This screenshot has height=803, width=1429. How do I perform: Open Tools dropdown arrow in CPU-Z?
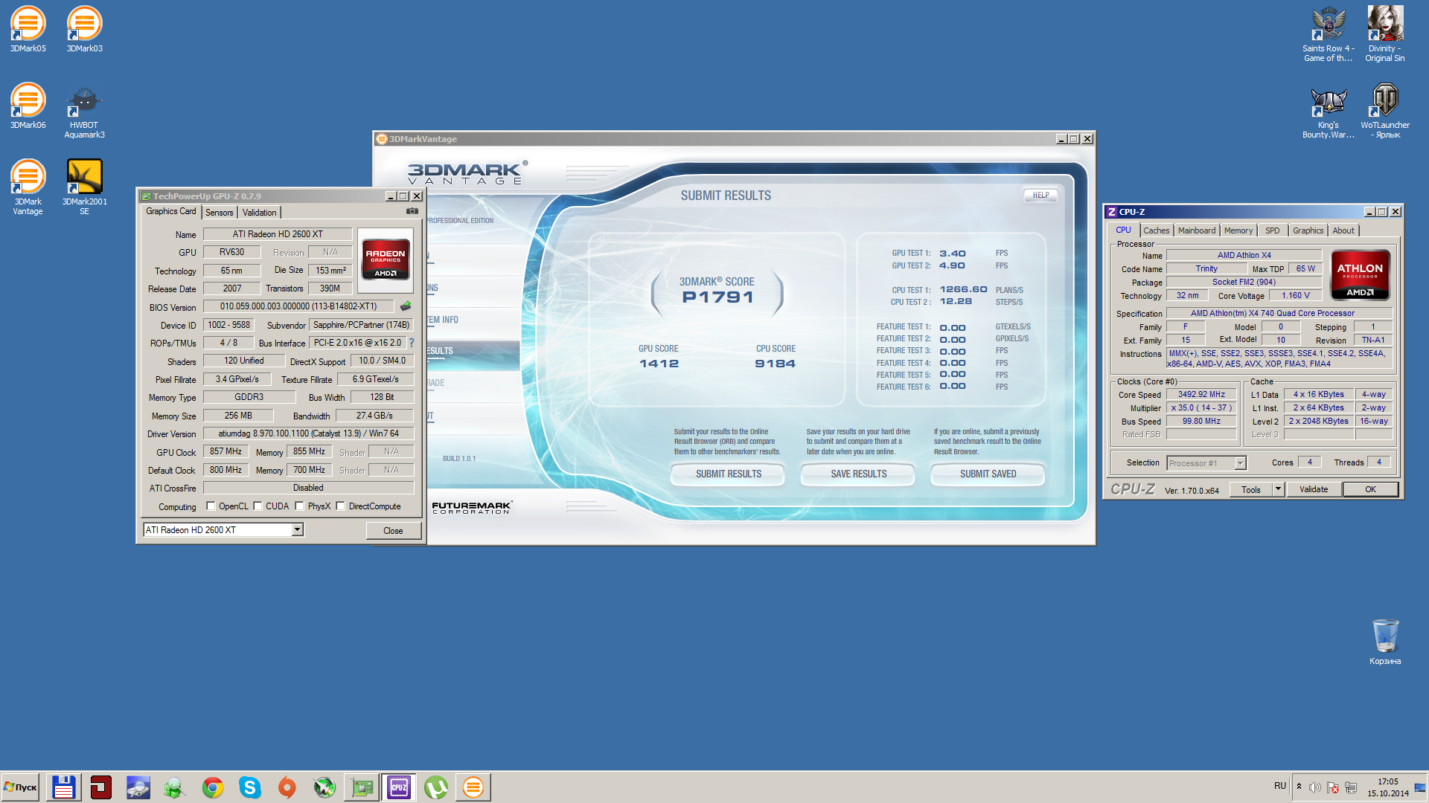[1278, 489]
